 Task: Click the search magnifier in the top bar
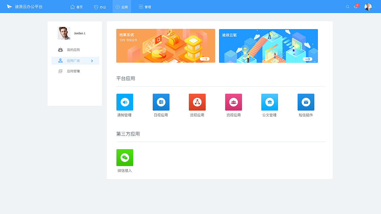pos(347,6)
